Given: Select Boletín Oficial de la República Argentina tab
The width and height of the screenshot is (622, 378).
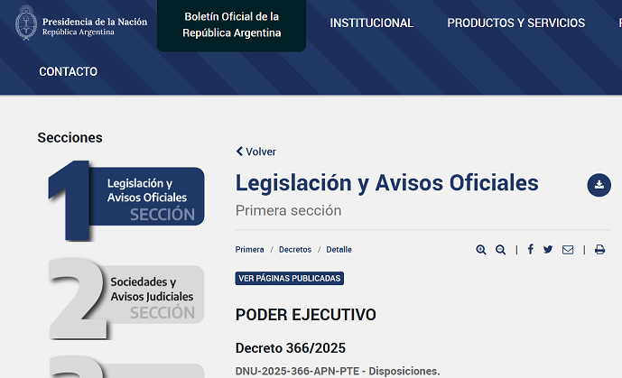Looking at the screenshot, I should coord(231,25).
